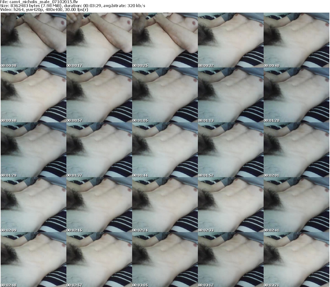Select the frame stamped 00:03:05
This screenshot has height=287, width=330.
[x=165, y=260]
